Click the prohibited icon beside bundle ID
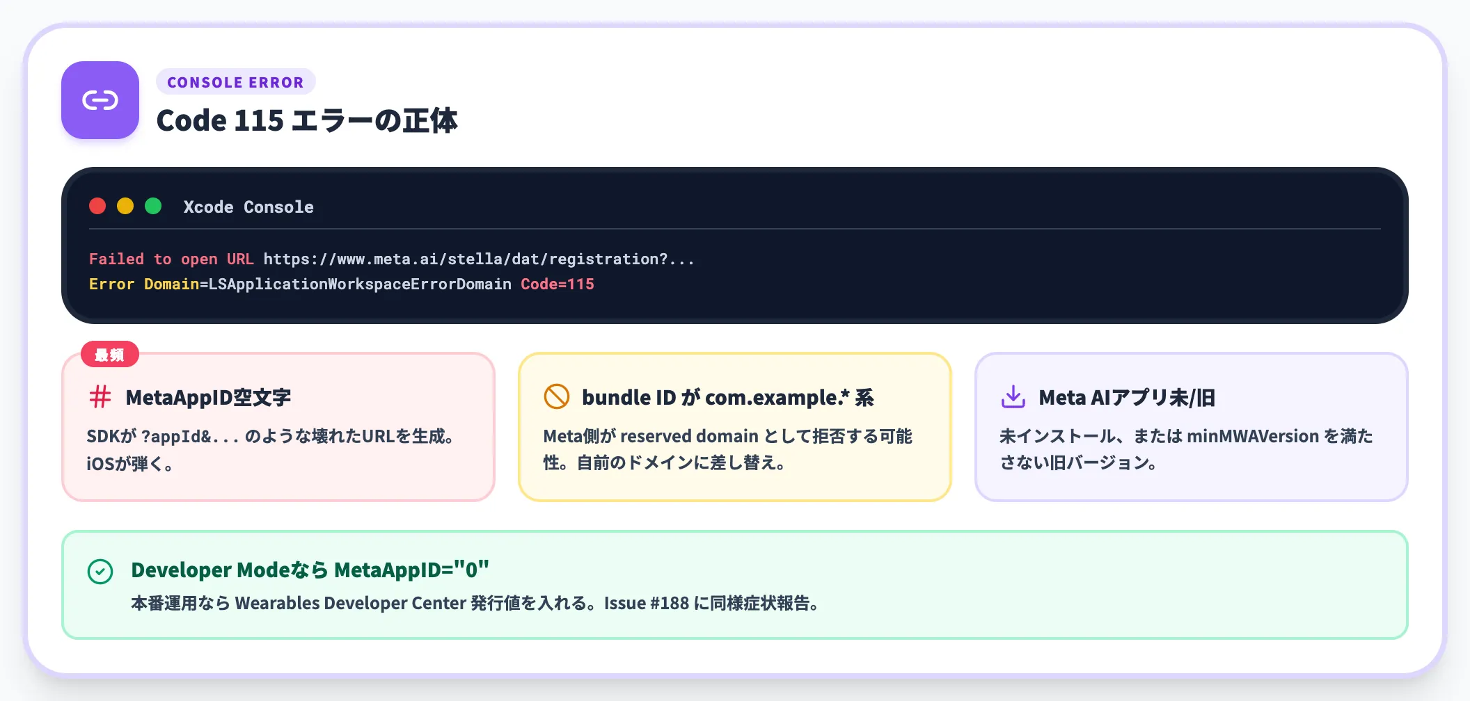Screen dimensions: 1470x701 click(557, 396)
